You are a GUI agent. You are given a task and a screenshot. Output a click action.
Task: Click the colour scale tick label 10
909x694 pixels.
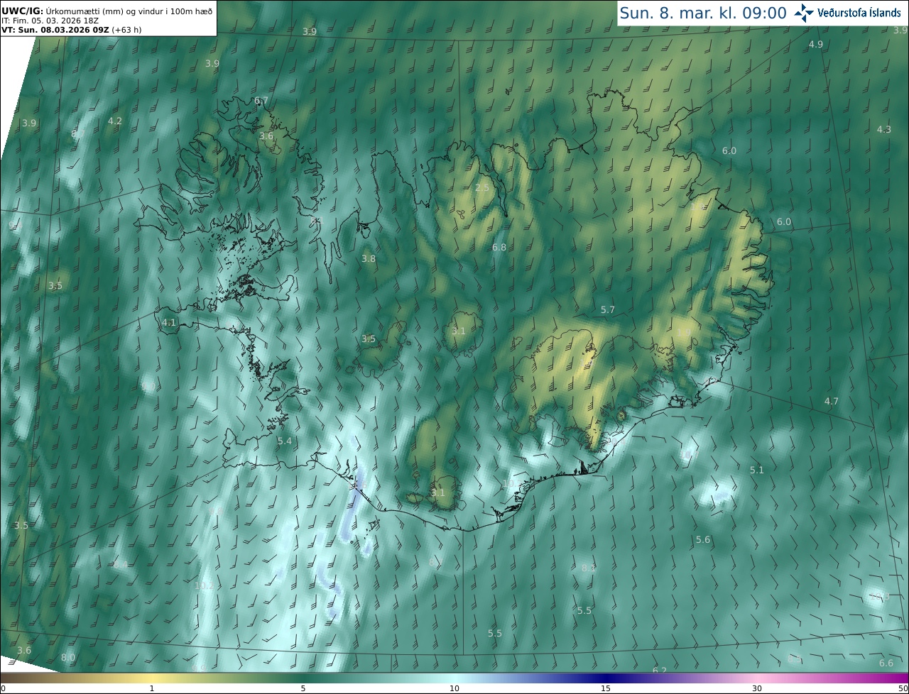(454, 689)
